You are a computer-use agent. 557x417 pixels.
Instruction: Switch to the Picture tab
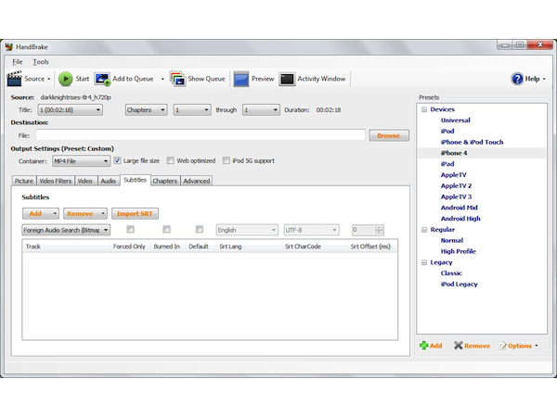tap(24, 181)
